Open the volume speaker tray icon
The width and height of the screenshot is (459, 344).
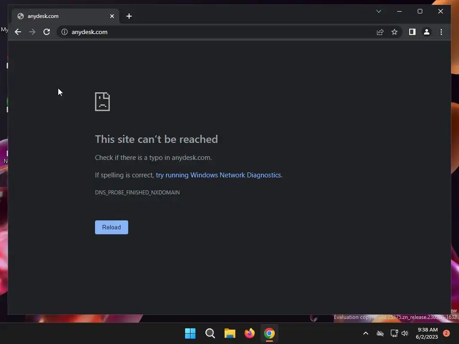[x=405, y=333]
